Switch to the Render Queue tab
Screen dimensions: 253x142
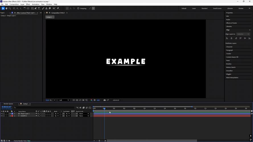[x=8, y=104]
